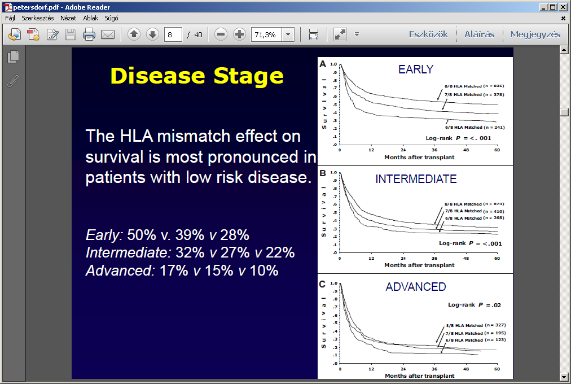Click the total page count '/ 40' text
Viewport: 571px width, 384px height.
click(195, 34)
